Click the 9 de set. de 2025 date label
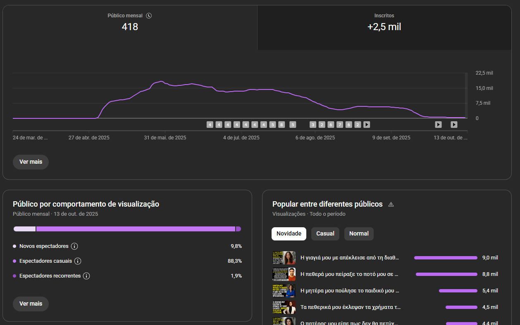 391,138
